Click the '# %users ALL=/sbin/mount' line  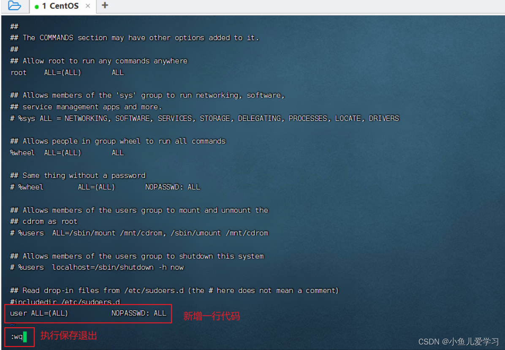139,233
